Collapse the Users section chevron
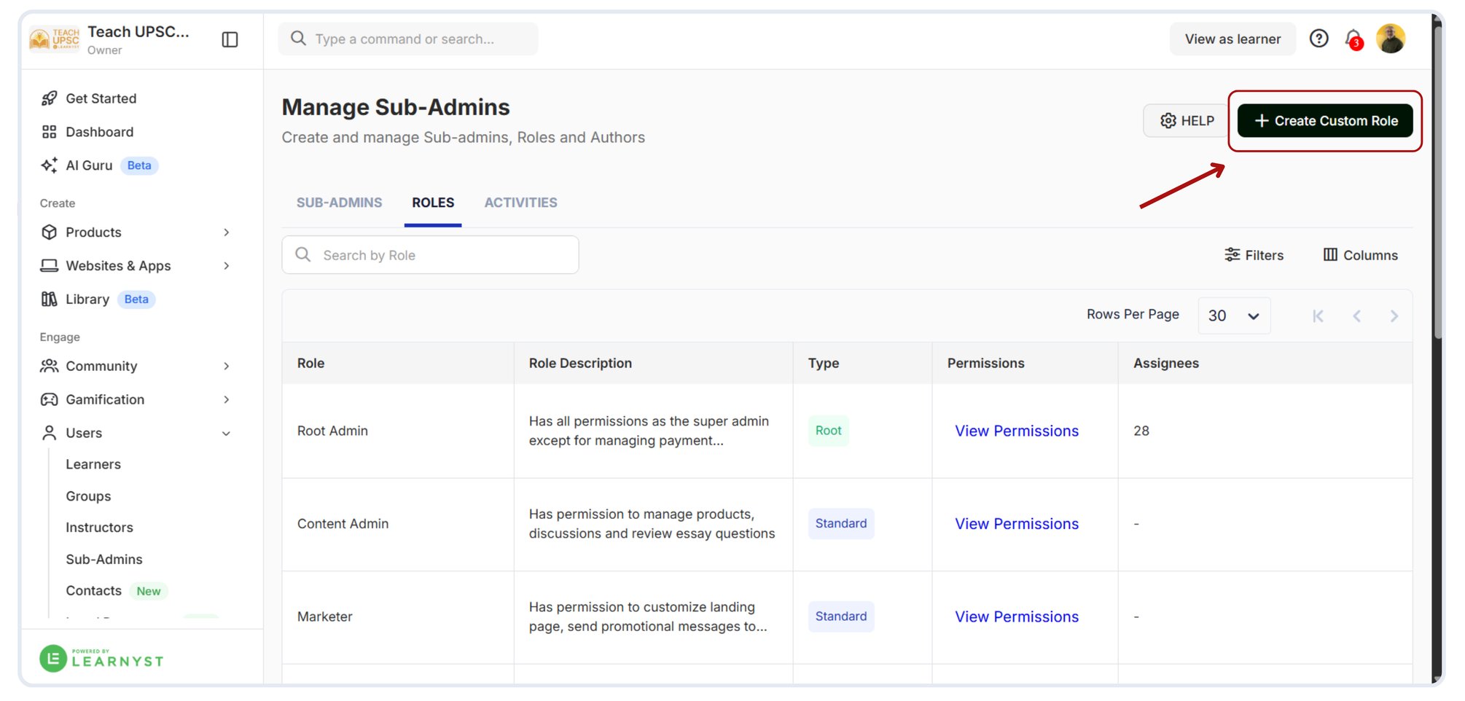Viewport: 1465px width, 701px height. click(x=227, y=434)
